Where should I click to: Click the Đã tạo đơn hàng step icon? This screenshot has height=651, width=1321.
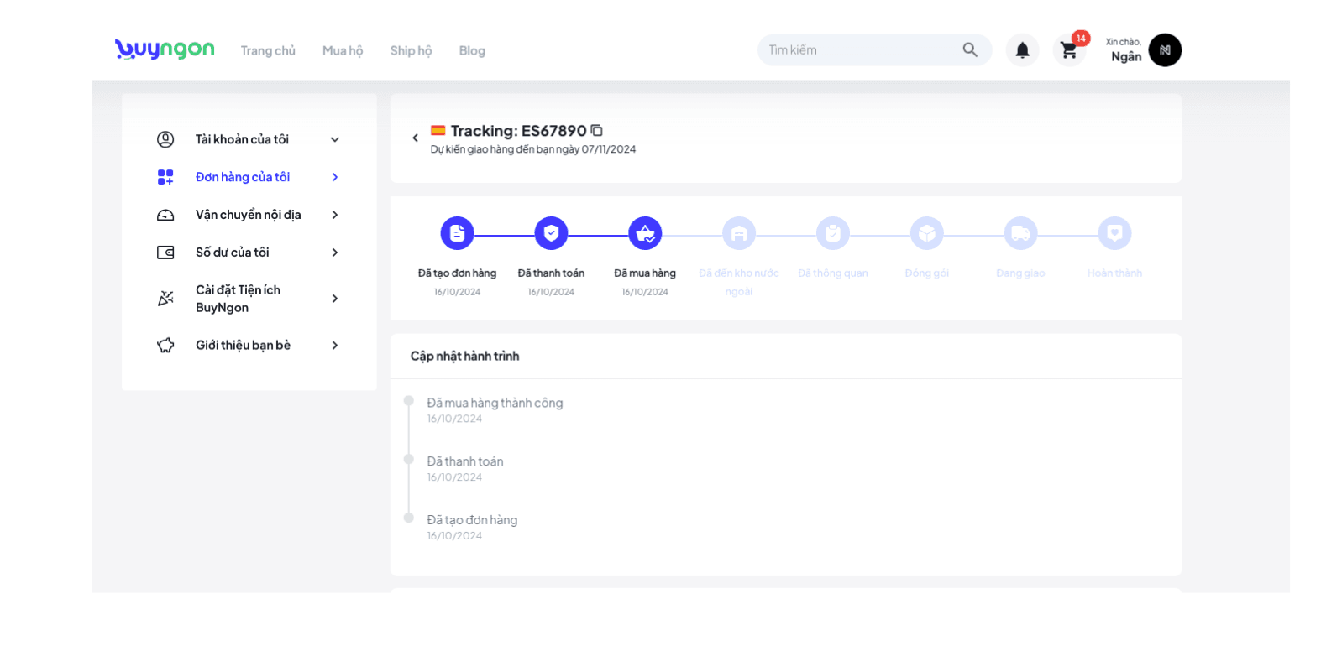[457, 233]
